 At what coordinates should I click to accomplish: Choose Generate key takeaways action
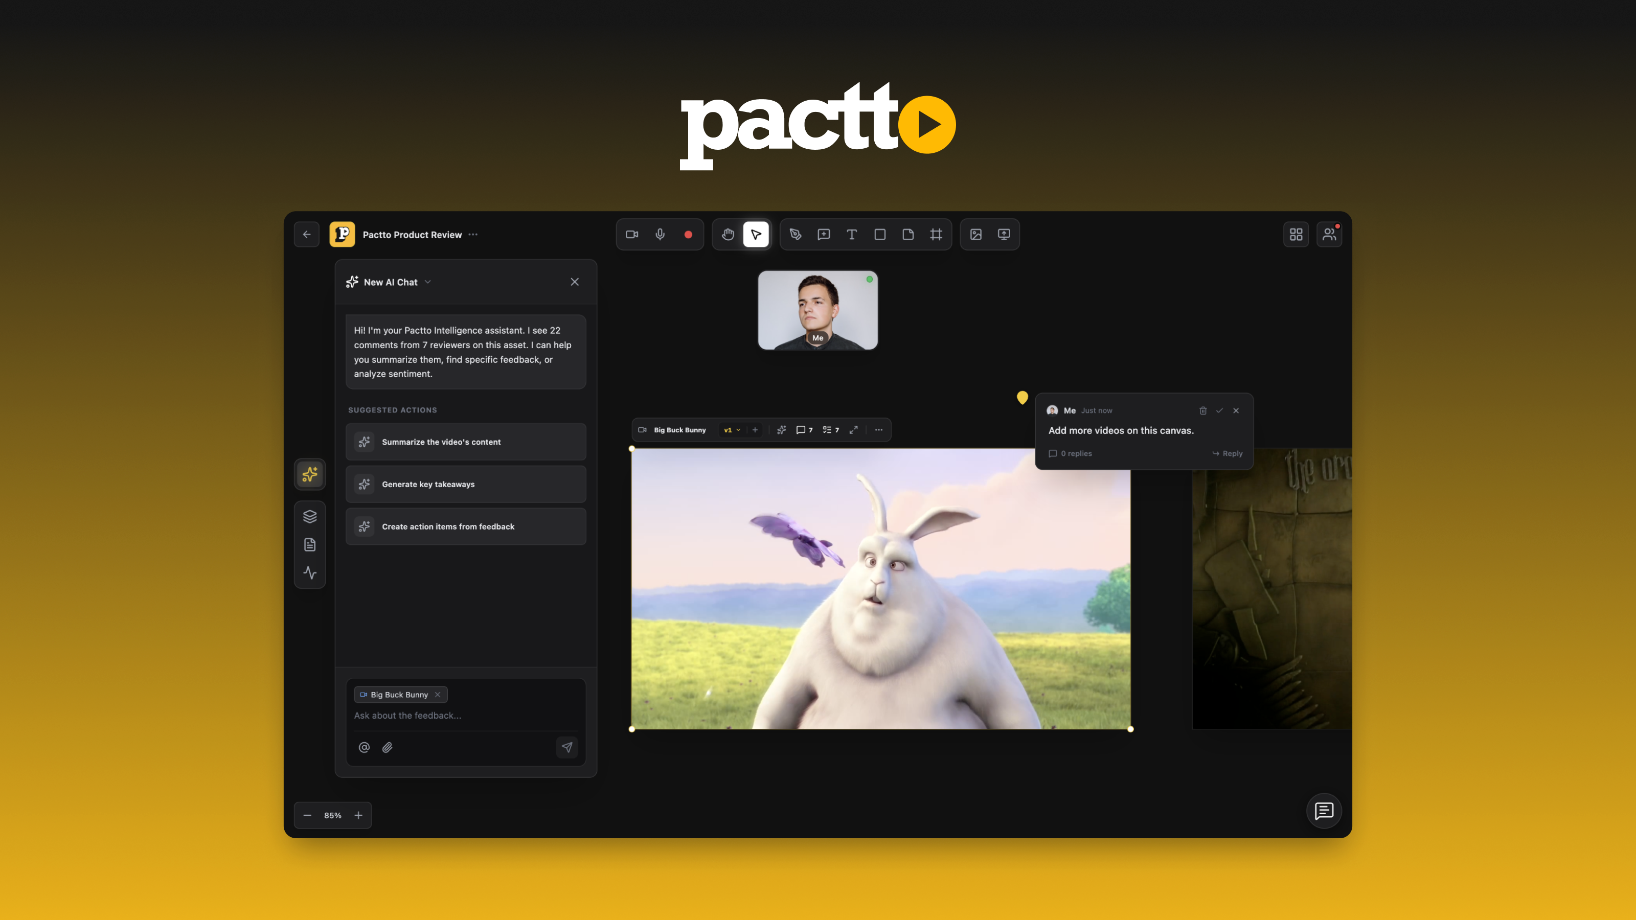click(466, 485)
